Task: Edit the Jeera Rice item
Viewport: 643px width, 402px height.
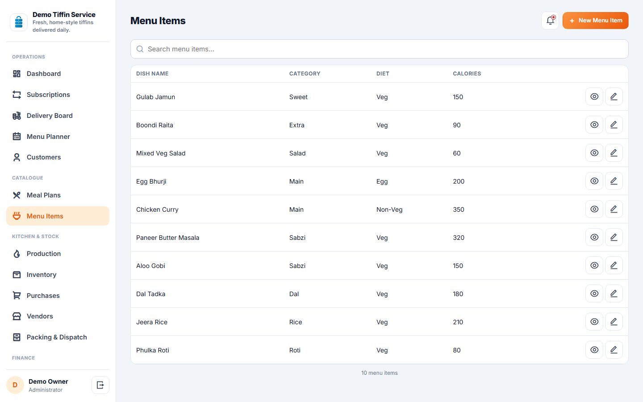Action: click(614, 322)
